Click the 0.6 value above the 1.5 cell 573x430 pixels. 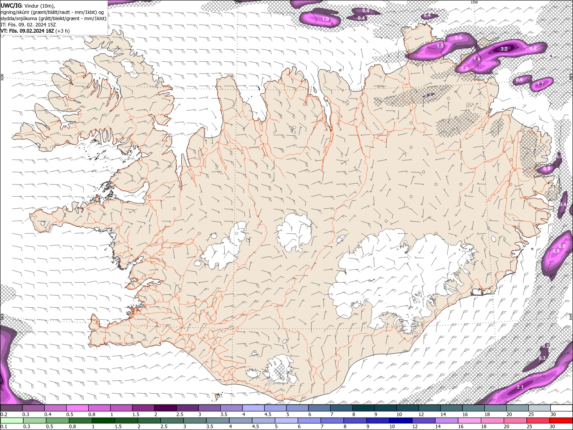458,38
